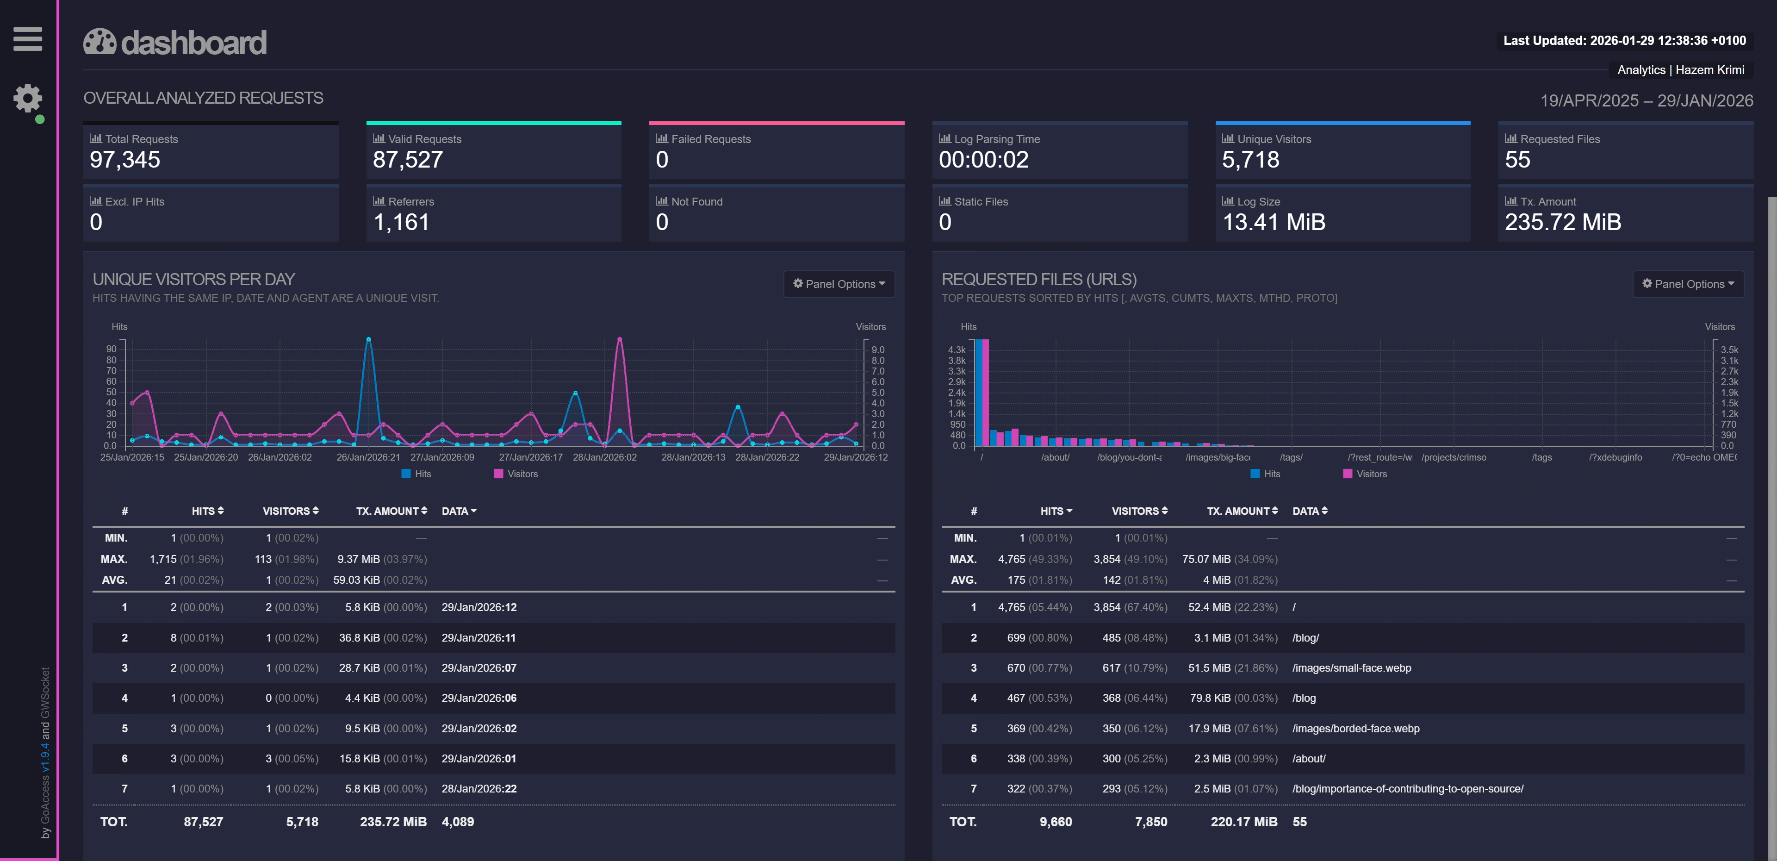Viewport: 1777px width, 861px height.
Task: Select the 28/Jan/2026:22 row
Action: point(494,789)
